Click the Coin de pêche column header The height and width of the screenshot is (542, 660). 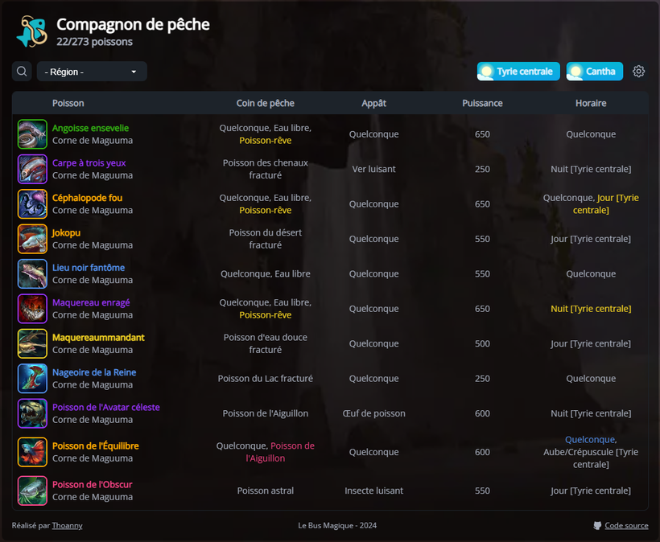pos(265,104)
